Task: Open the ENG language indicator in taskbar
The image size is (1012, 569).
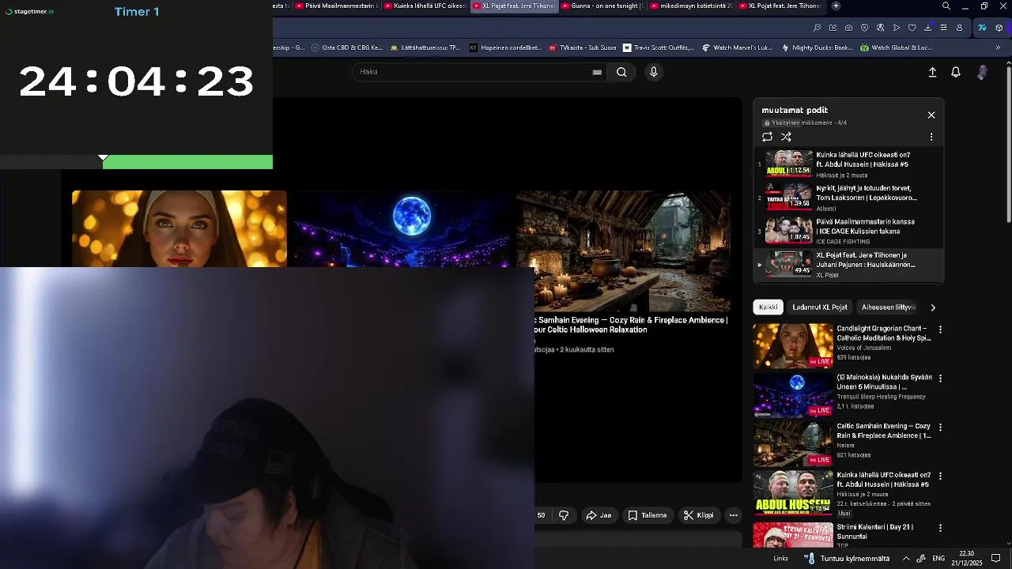Action: coord(938,559)
